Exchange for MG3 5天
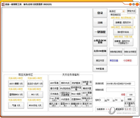The width and height of the screenshot is (140, 118). point(35,95)
